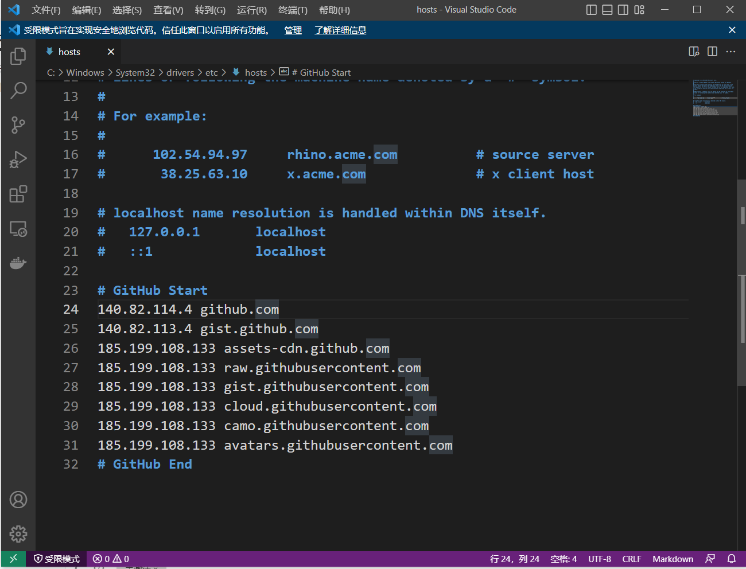Toggle the primary side bar layout icon
This screenshot has height=569, width=746.
tap(592, 10)
